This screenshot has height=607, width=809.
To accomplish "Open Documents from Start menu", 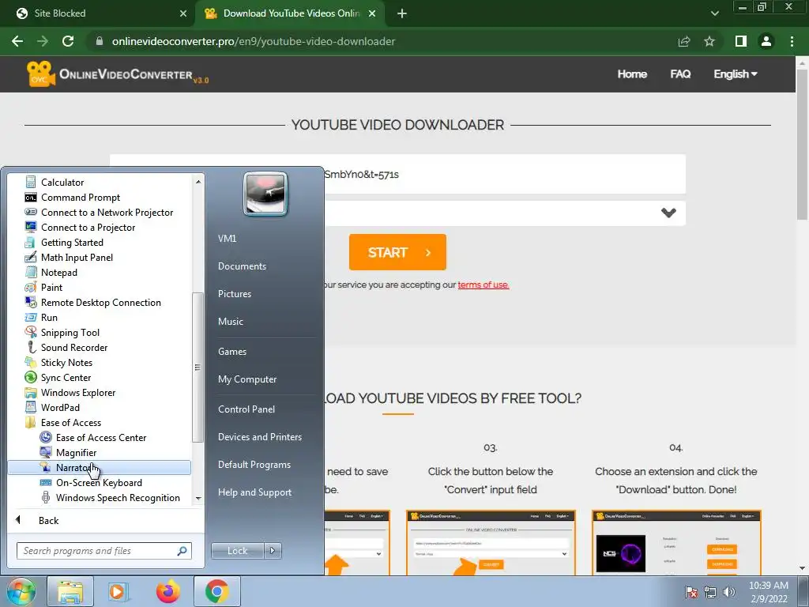I will pyautogui.click(x=242, y=266).
